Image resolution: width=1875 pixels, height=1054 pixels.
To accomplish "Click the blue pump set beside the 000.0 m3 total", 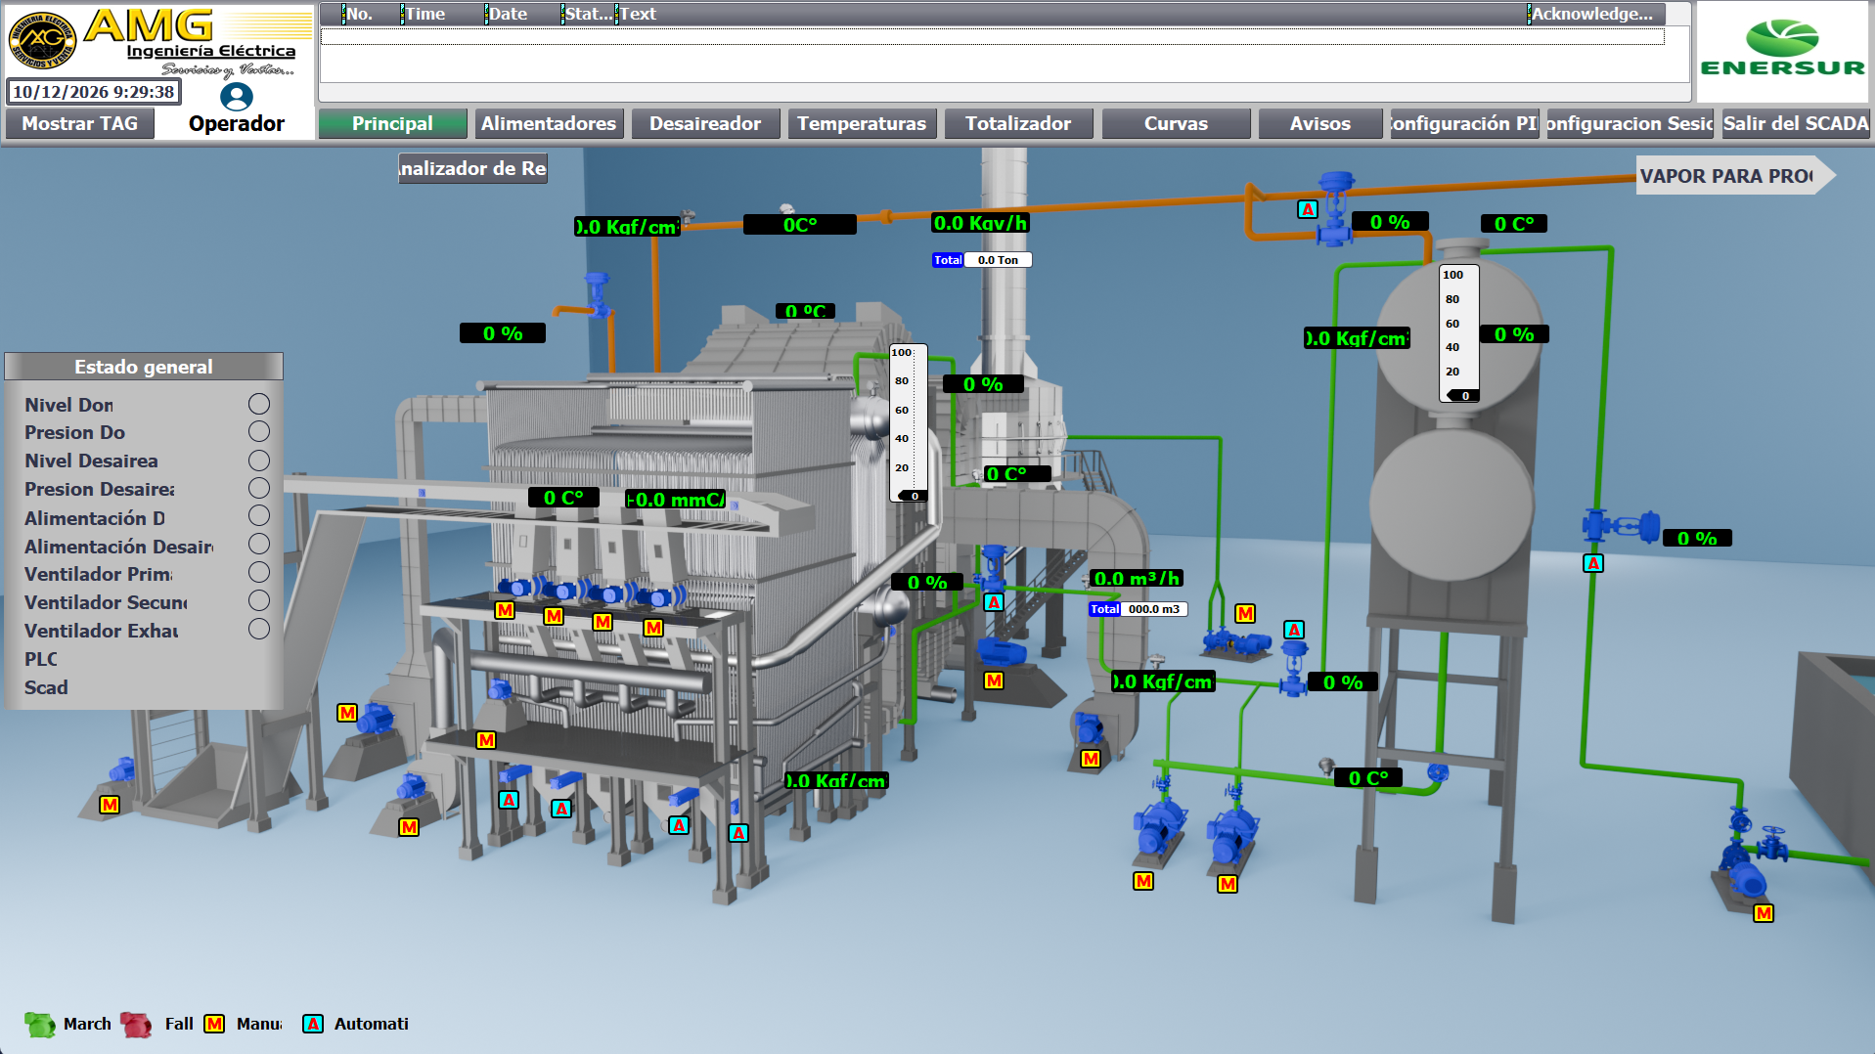I will pos(1236,642).
